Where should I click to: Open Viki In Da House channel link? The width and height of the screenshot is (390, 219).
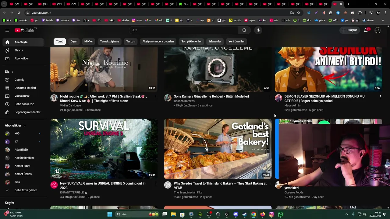[70, 106]
